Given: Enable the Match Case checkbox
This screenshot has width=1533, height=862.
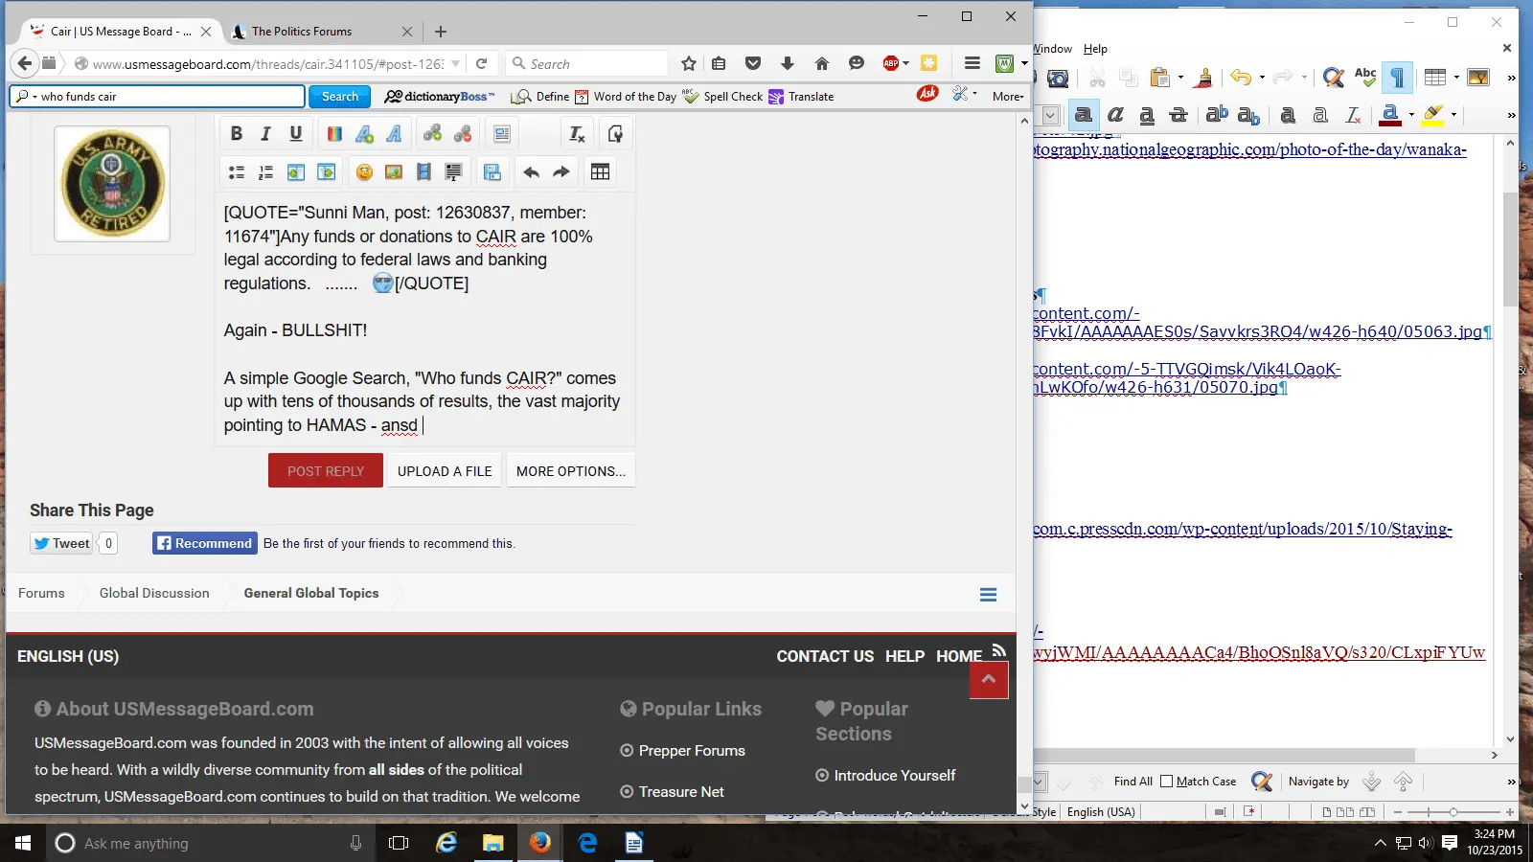Looking at the screenshot, I should pyautogui.click(x=1166, y=782).
